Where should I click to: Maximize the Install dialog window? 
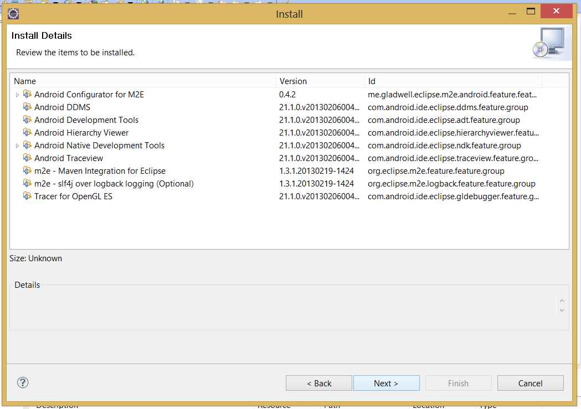[x=531, y=12]
